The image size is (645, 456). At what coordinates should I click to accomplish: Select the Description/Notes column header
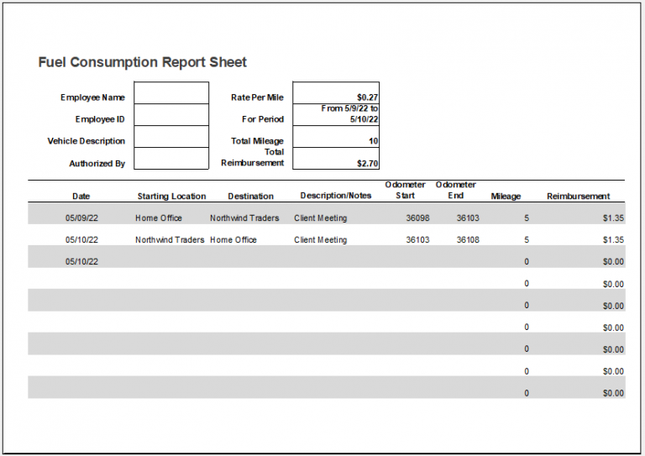click(x=335, y=197)
